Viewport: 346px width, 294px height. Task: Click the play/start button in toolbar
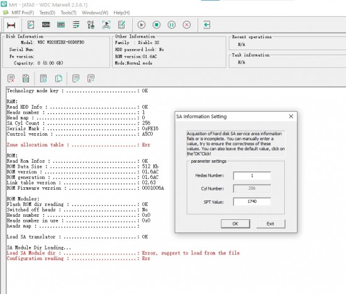point(142,24)
